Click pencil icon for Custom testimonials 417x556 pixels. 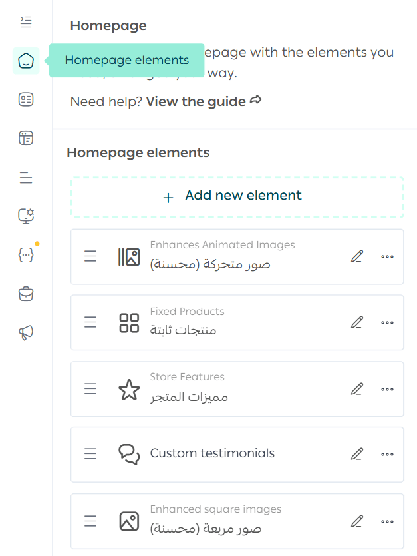[357, 454]
